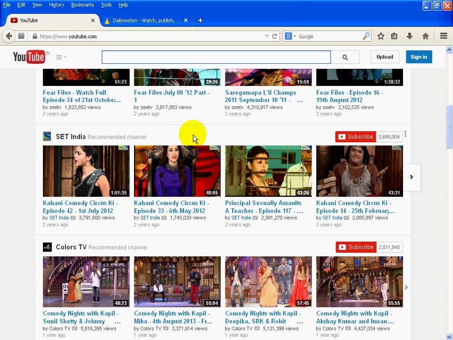The width and height of the screenshot is (453, 340).
Task: Click the 1:38:32 Fear Files Episode 16 thumbnail
Action: (360, 77)
